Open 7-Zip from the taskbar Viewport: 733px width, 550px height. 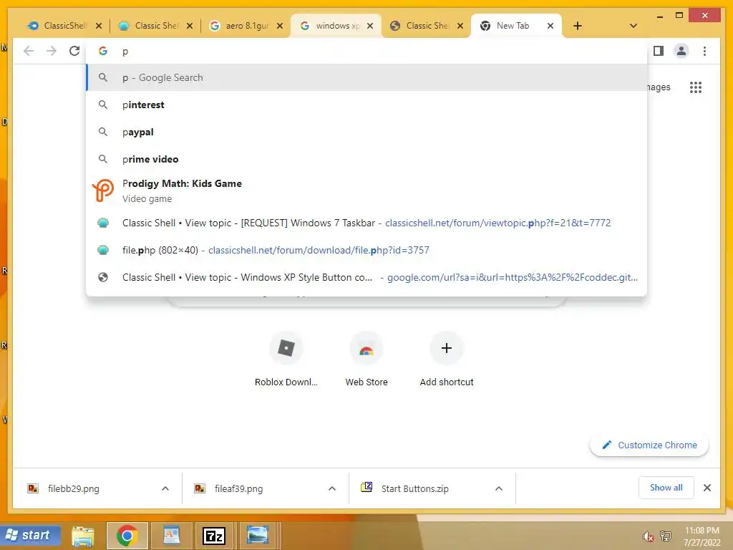(213, 536)
